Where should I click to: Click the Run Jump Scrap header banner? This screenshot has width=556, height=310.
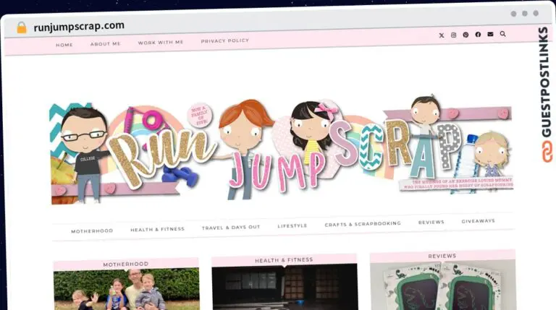(x=282, y=150)
